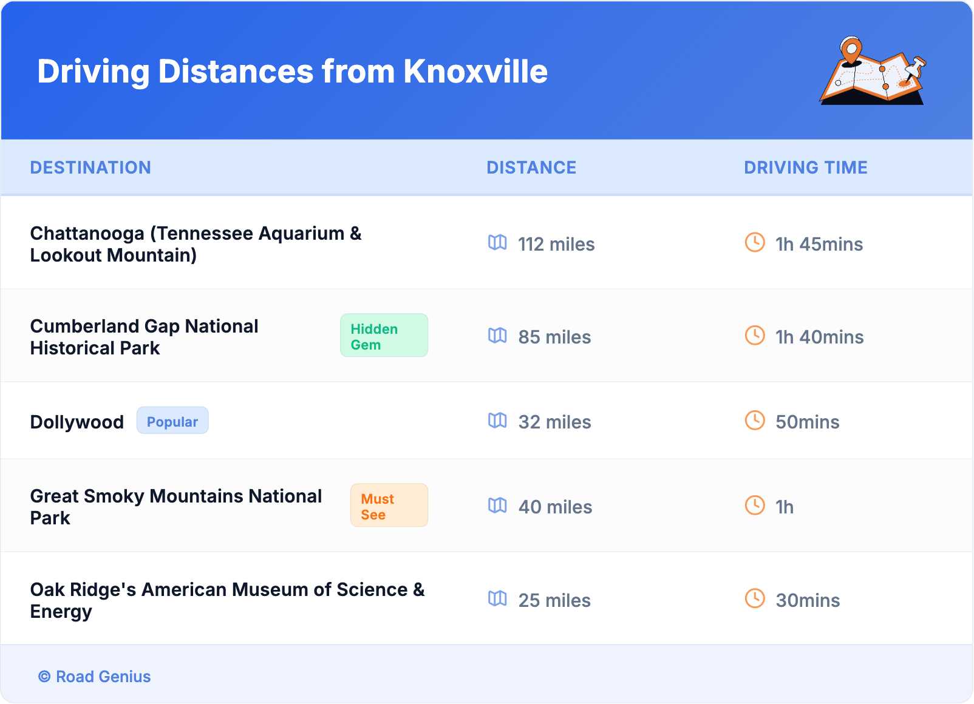The width and height of the screenshot is (974, 704).
Task: Click the map icon beside 25 miles
Action: tap(497, 599)
